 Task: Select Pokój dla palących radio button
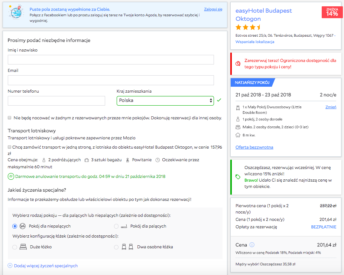tap(116, 226)
